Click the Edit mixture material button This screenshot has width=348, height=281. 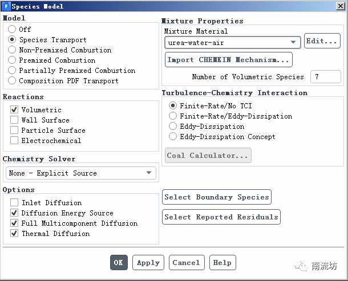[x=322, y=41]
